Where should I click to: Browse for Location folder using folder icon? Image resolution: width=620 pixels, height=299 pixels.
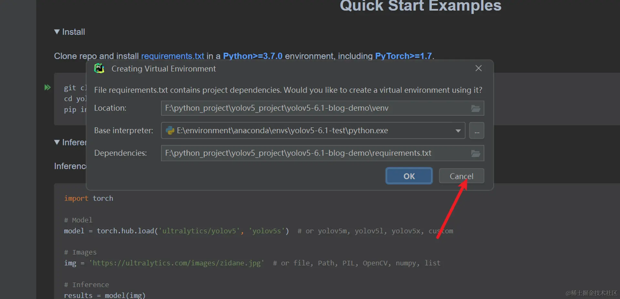click(475, 108)
